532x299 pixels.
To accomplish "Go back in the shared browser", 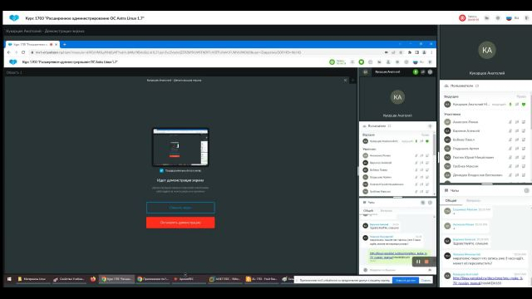I will (x=9, y=52).
